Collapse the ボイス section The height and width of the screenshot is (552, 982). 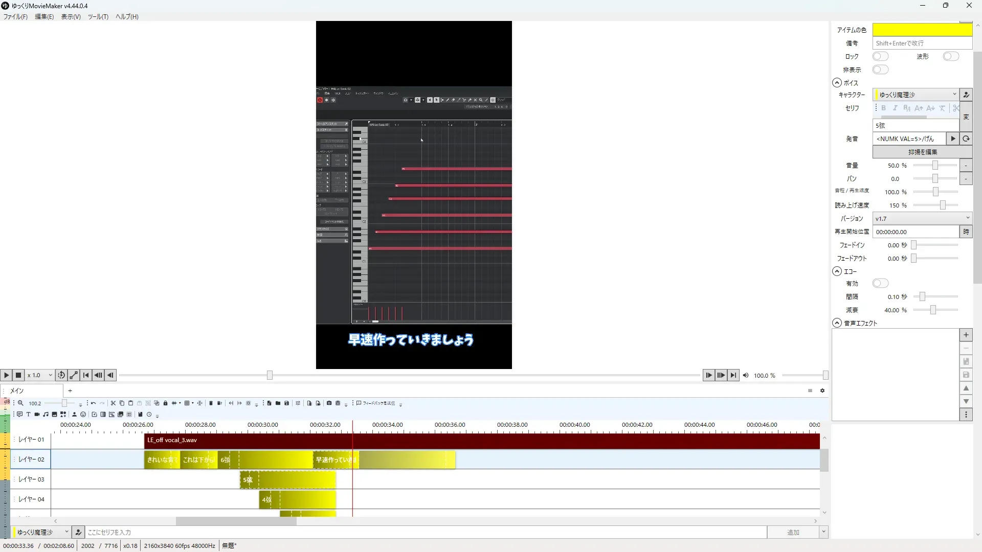click(x=837, y=83)
